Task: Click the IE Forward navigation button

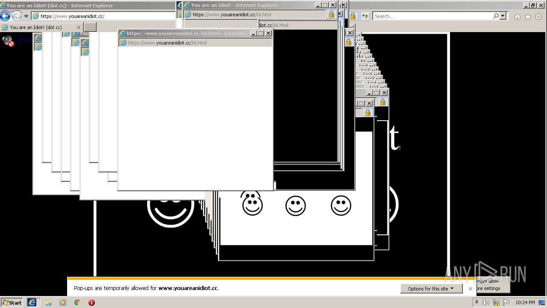Action: 17,16
